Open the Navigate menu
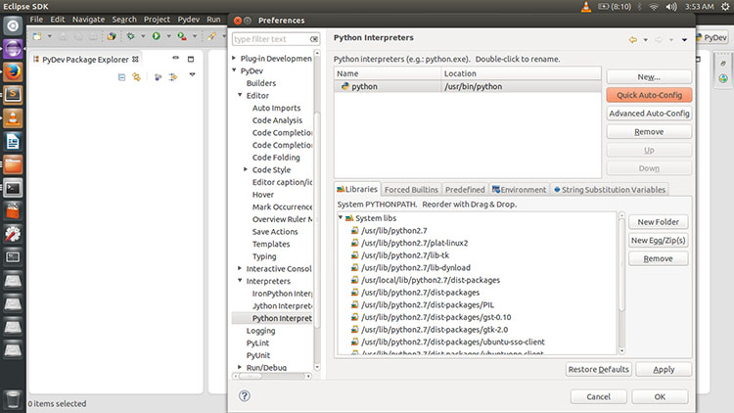 tap(88, 20)
